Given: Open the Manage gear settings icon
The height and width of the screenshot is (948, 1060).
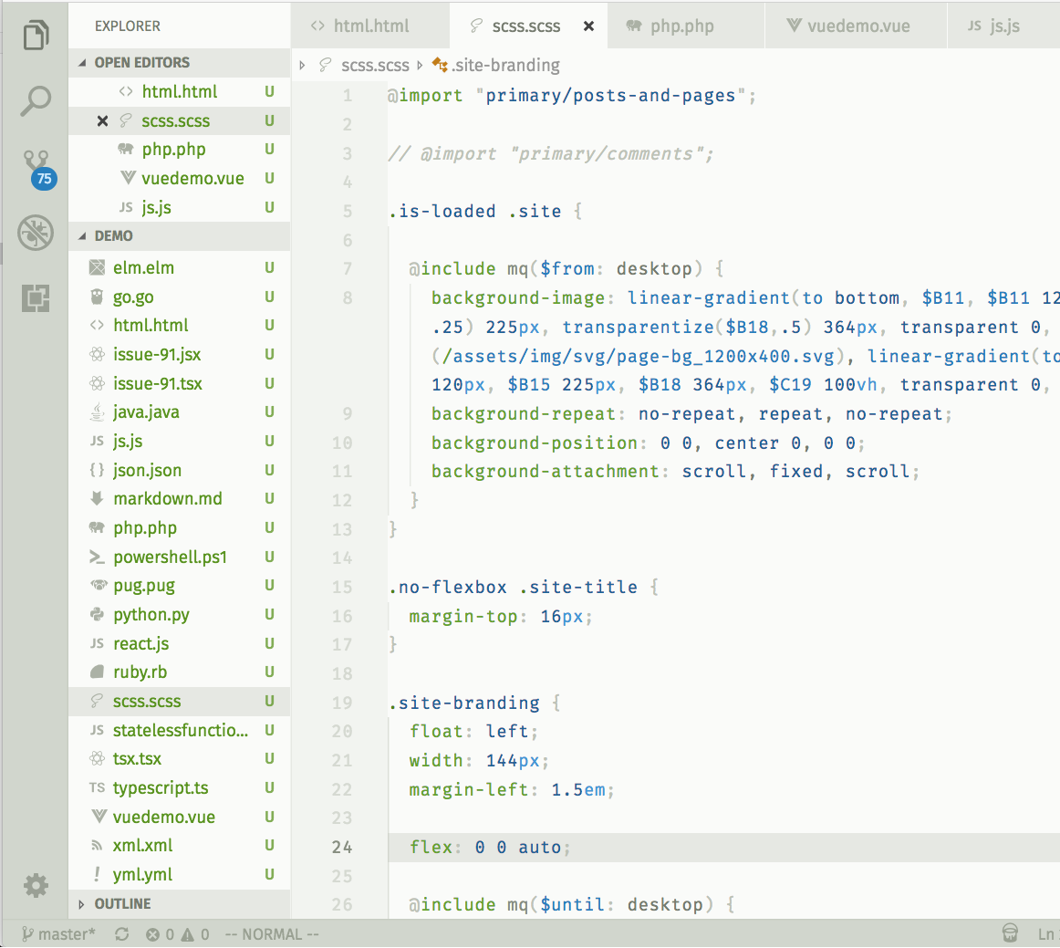Looking at the screenshot, I should pos(36,885).
